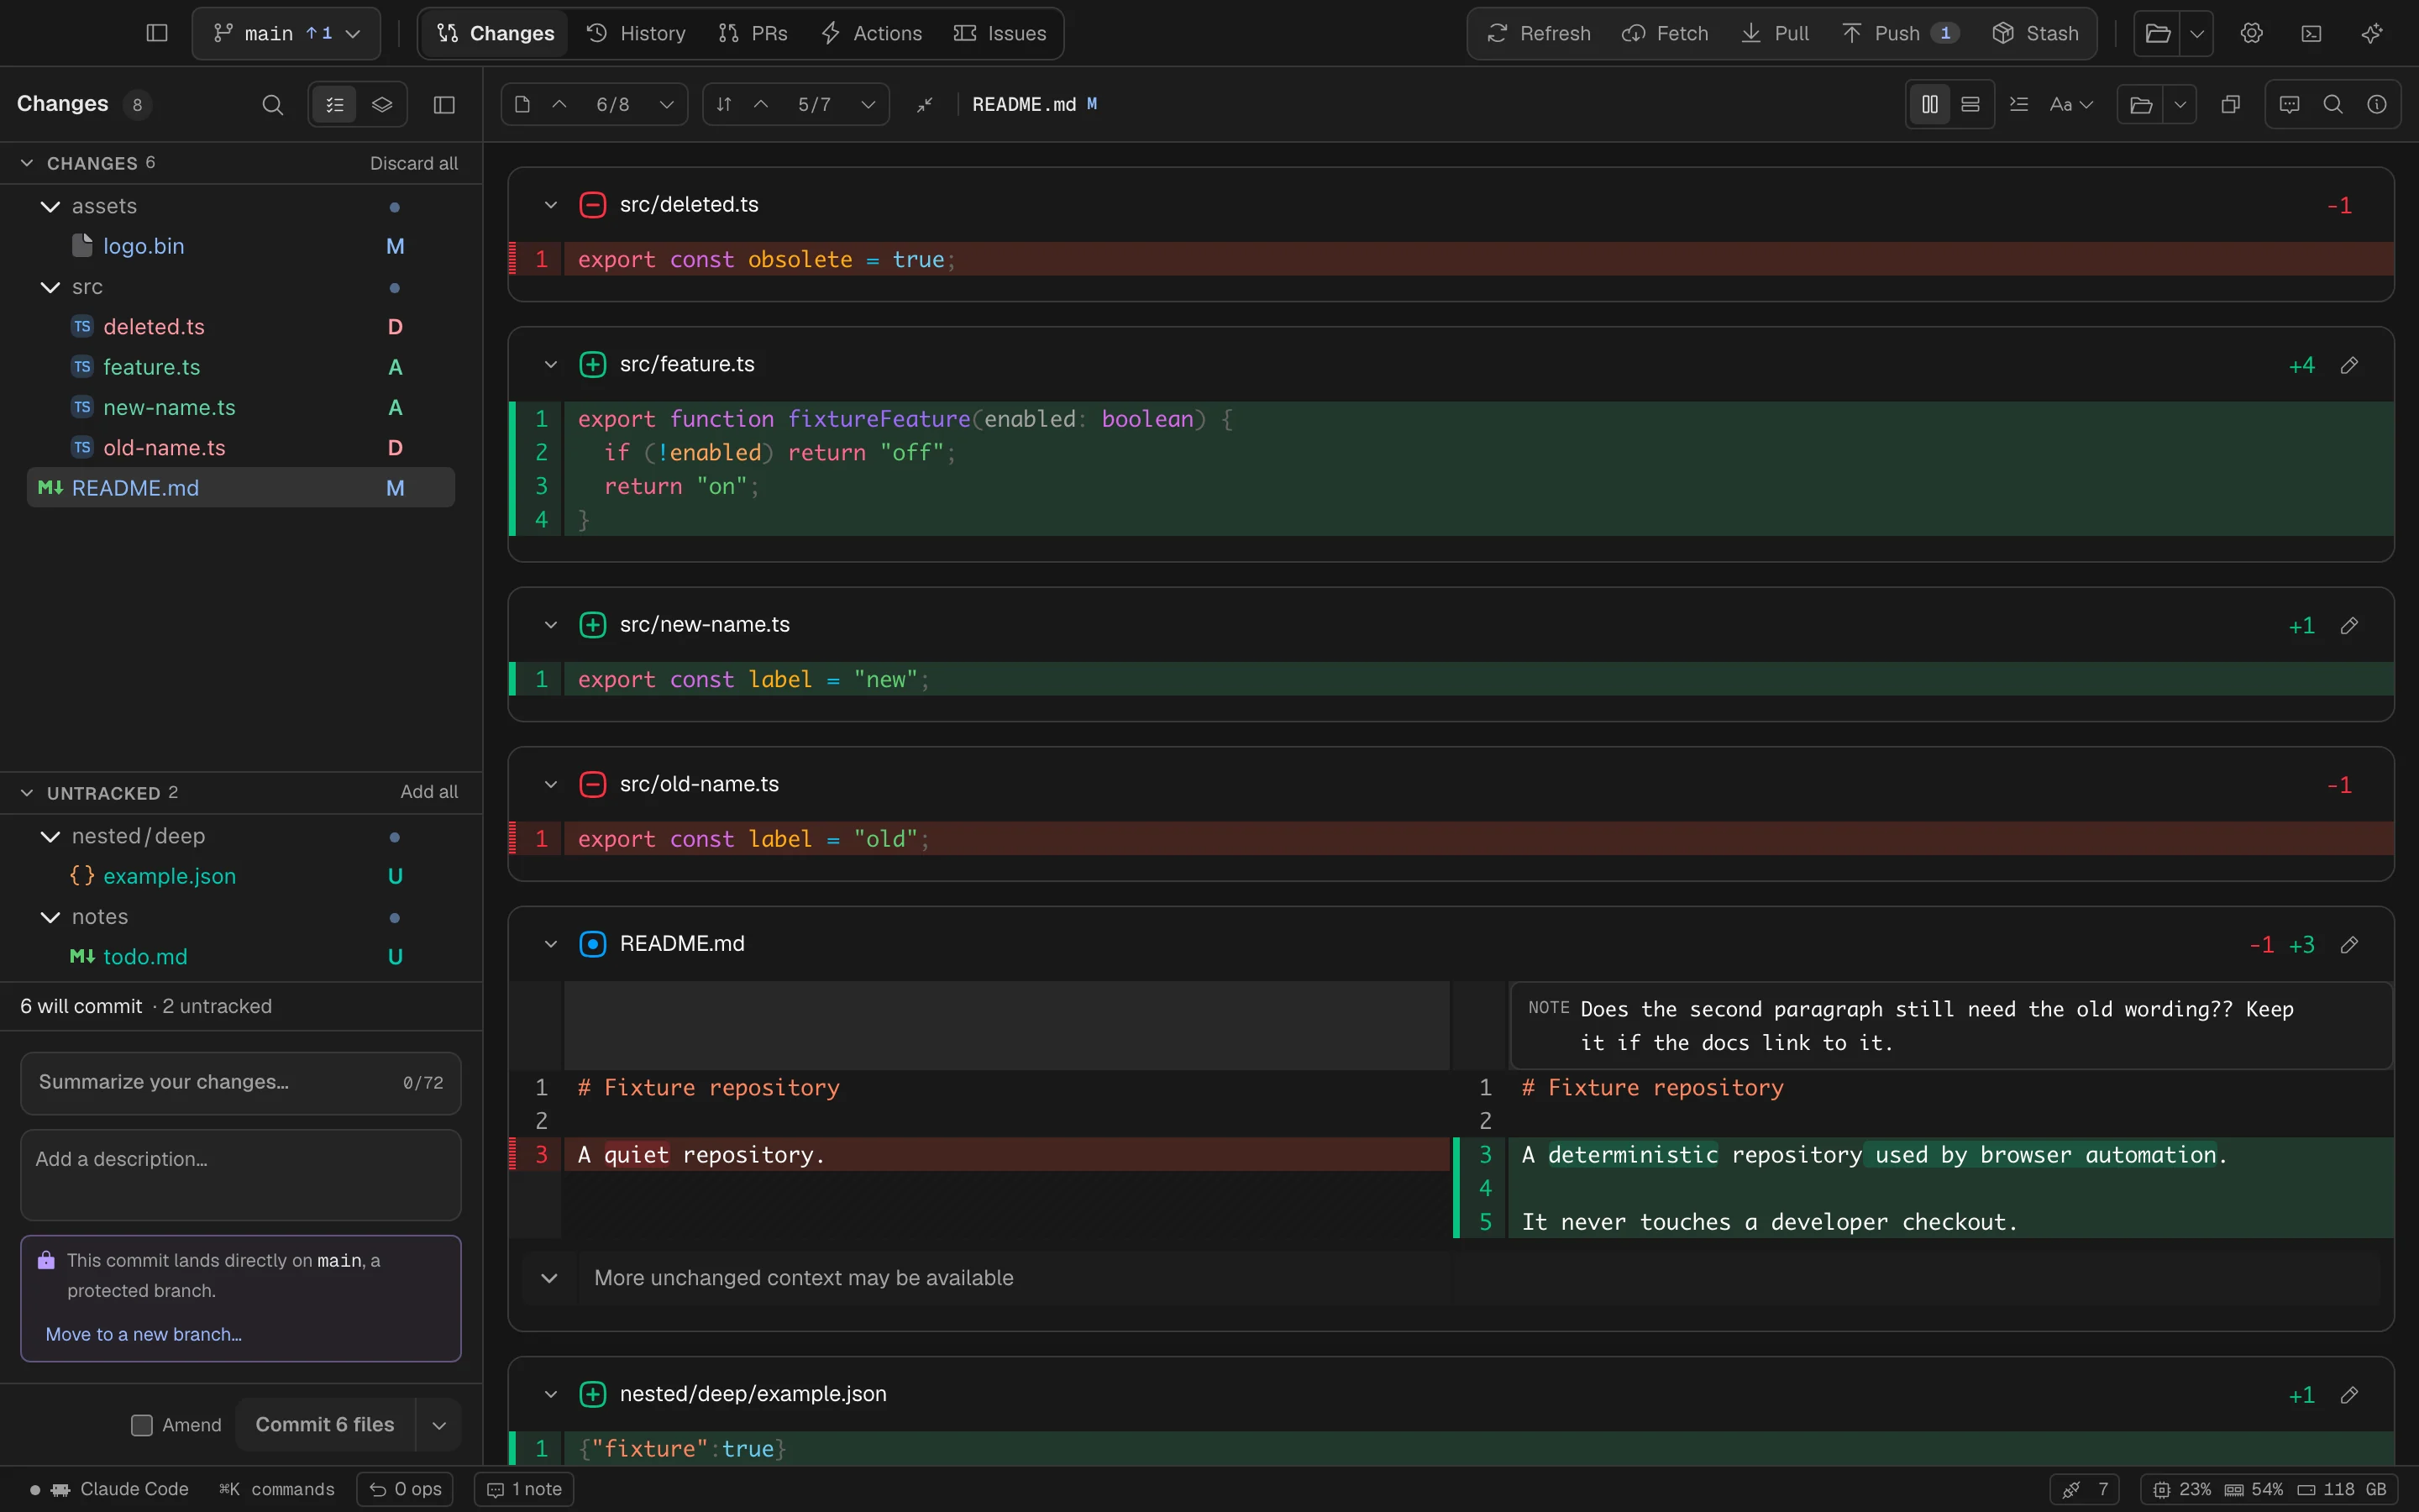Open the Actions tab
Image resolution: width=2419 pixels, height=1512 pixels.
coord(872,33)
